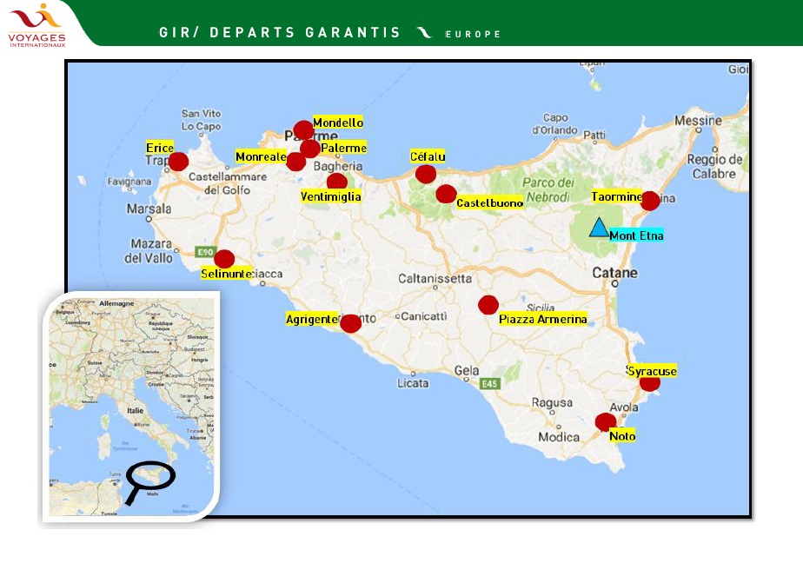Click the Agrigente yellow label
Screen dimensions: 803x563
pyautogui.click(x=312, y=320)
